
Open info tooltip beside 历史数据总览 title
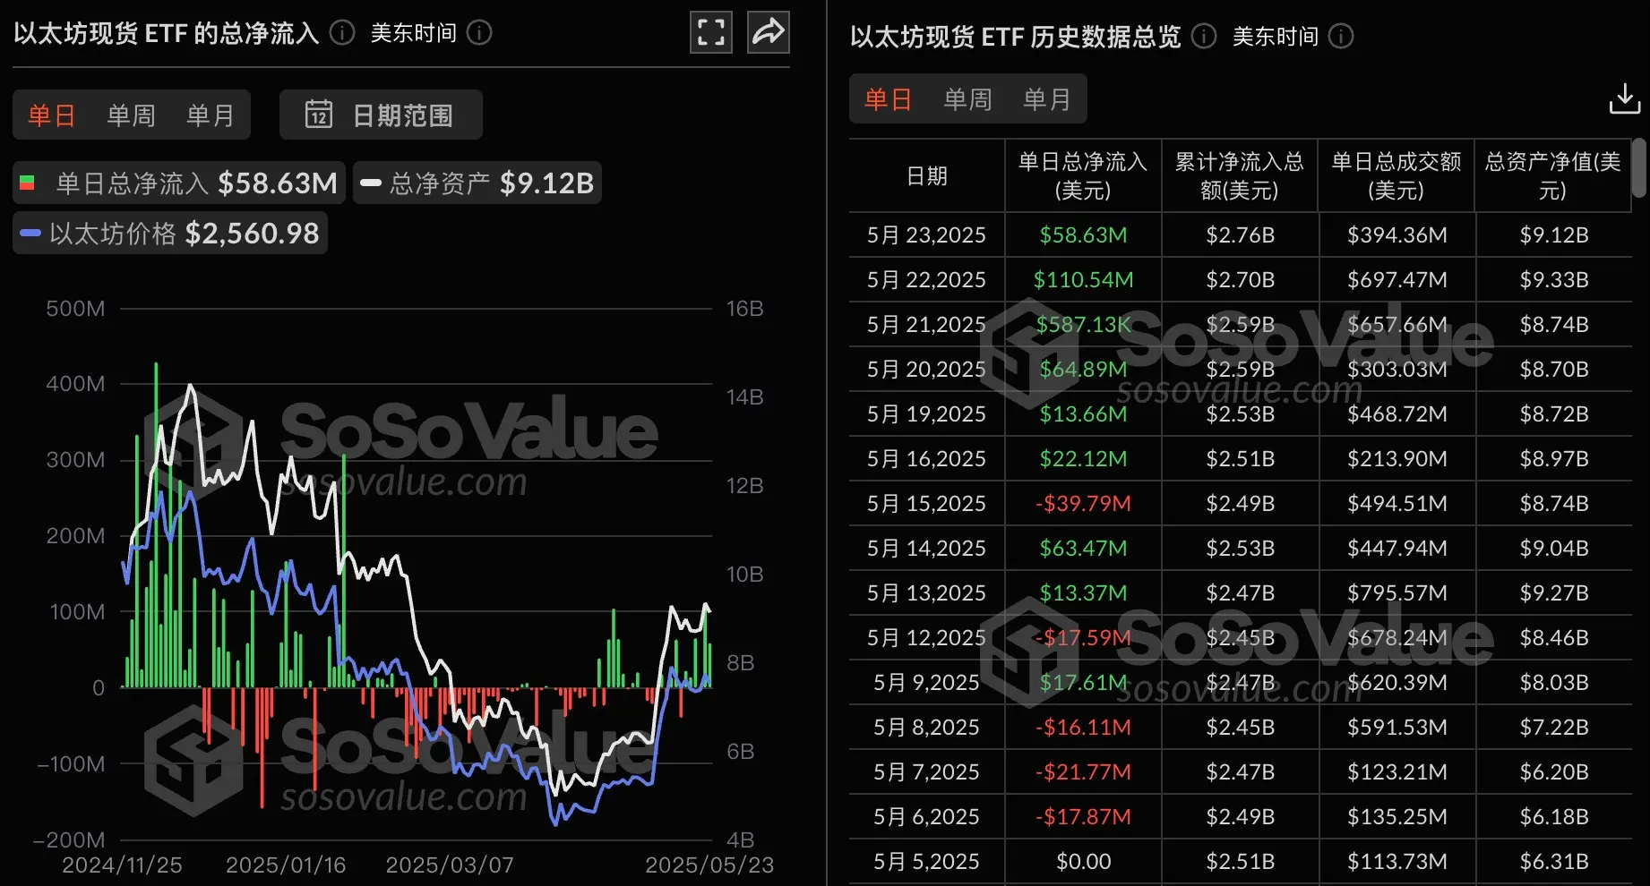(x=1203, y=37)
